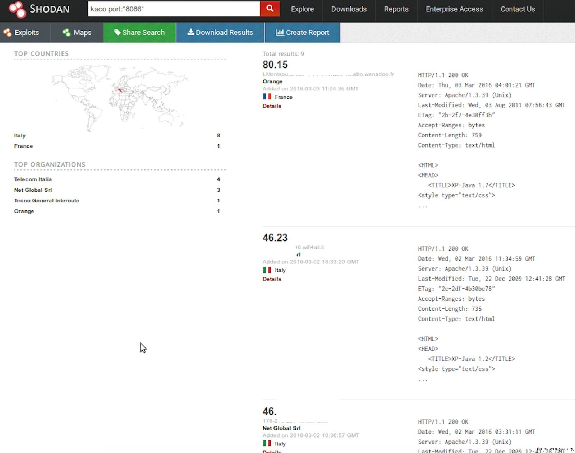Open Details for the 46.23 result
575x453 pixels.
(x=272, y=279)
